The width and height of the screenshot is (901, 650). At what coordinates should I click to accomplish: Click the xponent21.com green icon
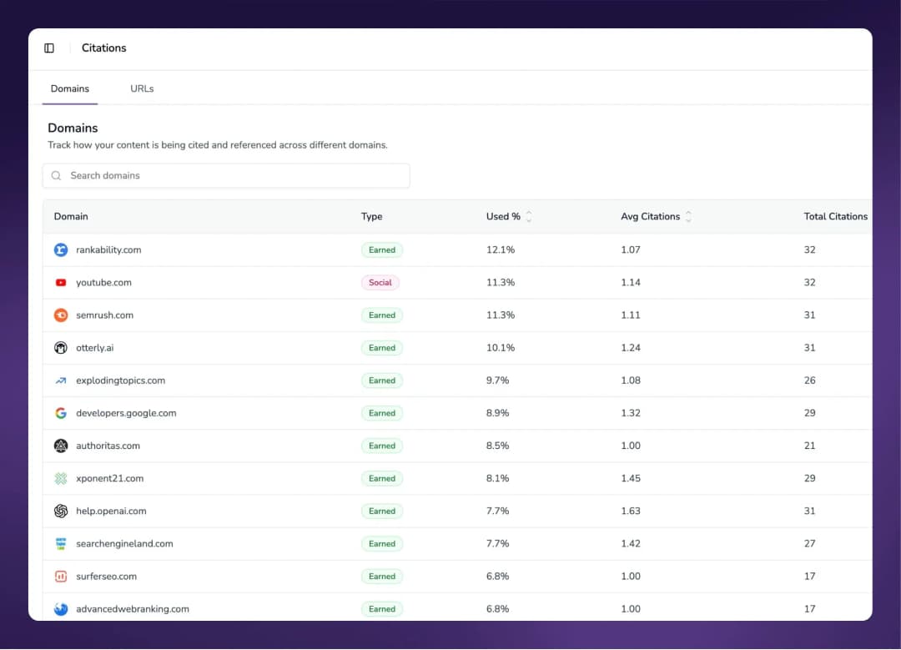[x=61, y=479]
